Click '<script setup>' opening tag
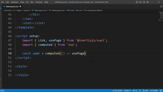The width and height of the screenshot is (163, 92). pos(28,36)
